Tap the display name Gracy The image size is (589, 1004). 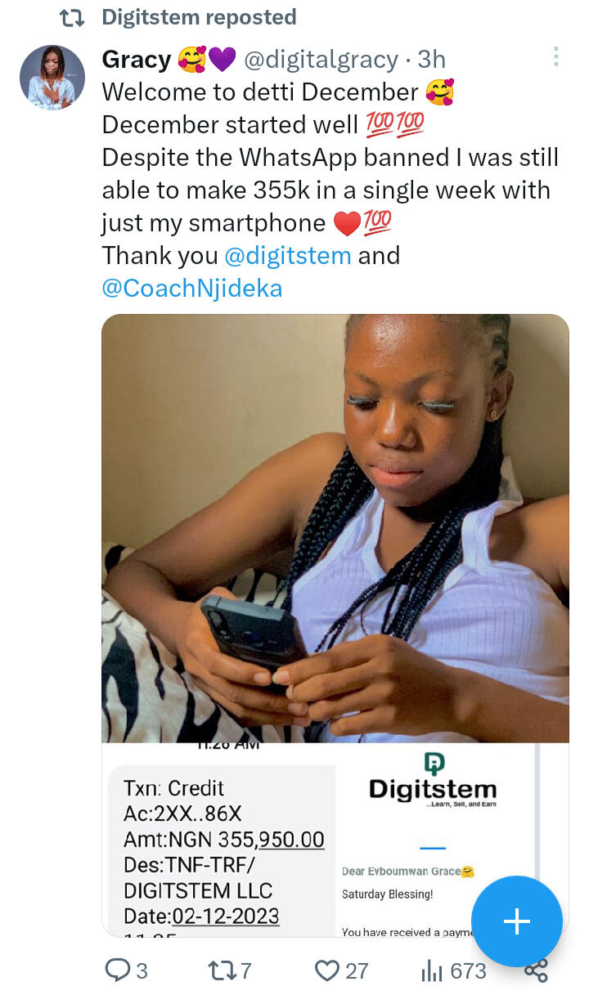coord(136,59)
